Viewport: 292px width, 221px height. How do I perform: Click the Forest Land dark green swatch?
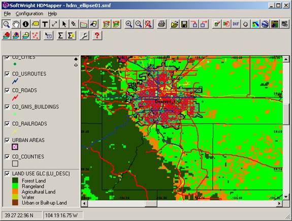tap(15, 180)
